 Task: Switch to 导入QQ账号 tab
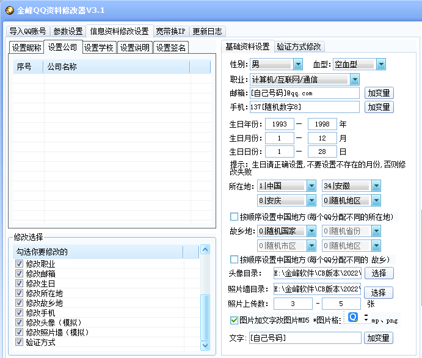(x=27, y=31)
